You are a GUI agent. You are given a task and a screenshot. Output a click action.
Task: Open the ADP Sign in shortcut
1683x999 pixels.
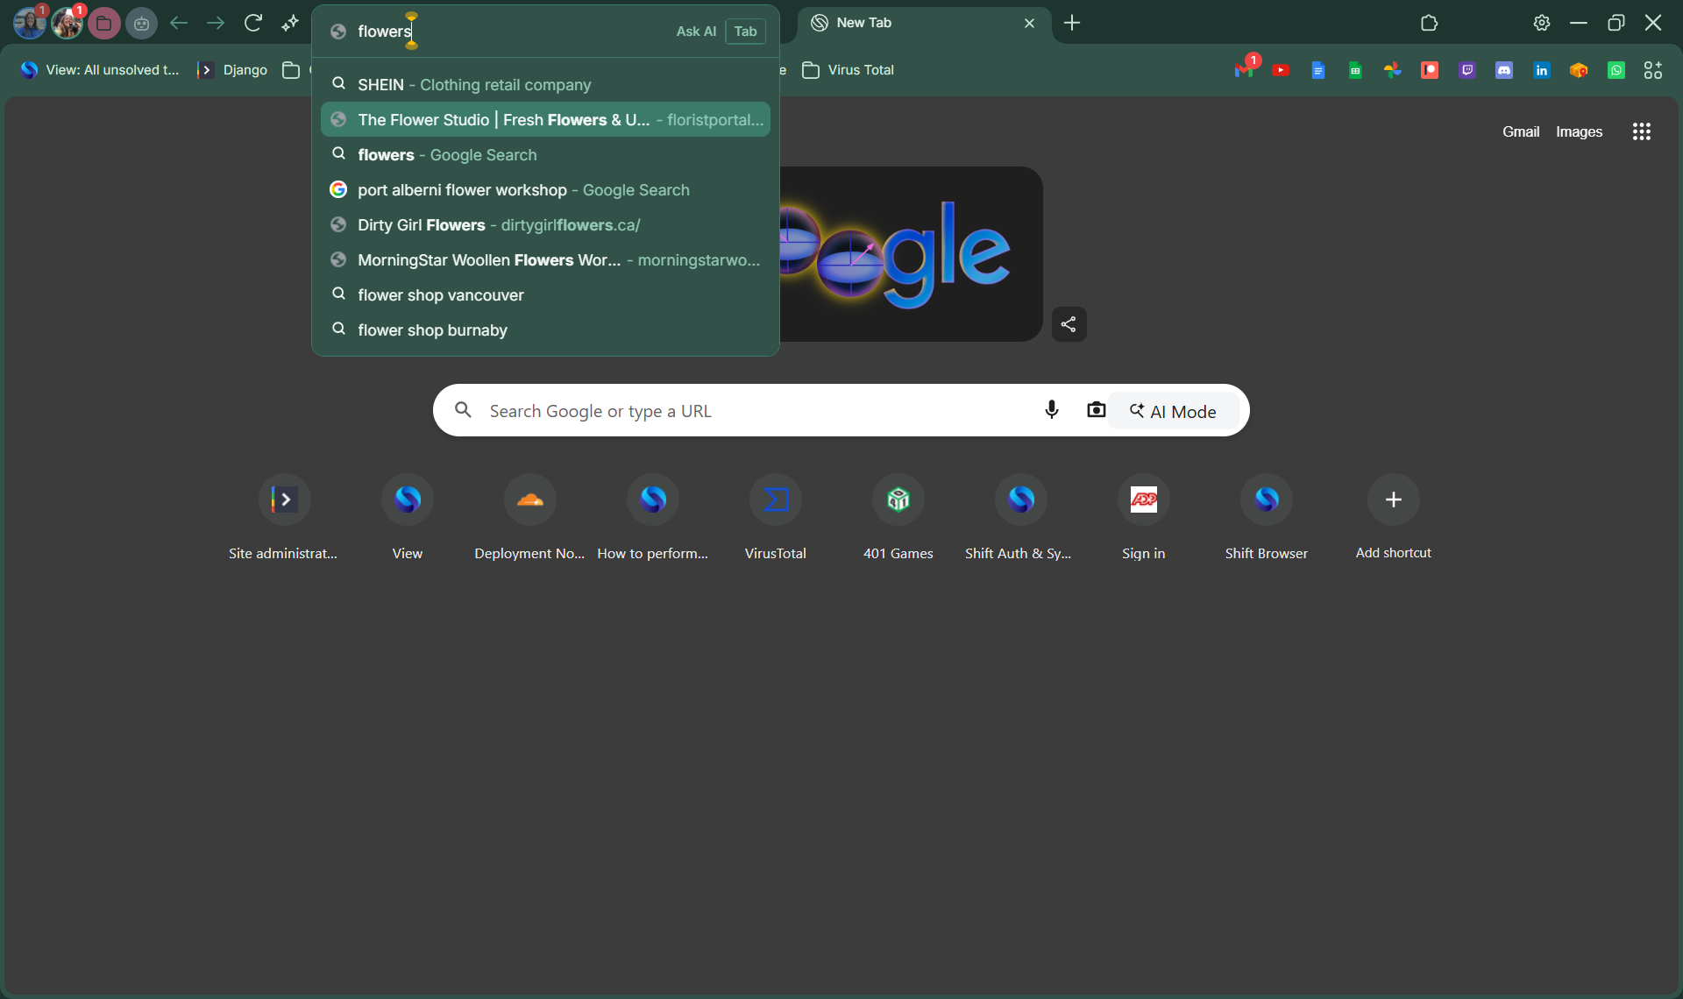[x=1144, y=517]
